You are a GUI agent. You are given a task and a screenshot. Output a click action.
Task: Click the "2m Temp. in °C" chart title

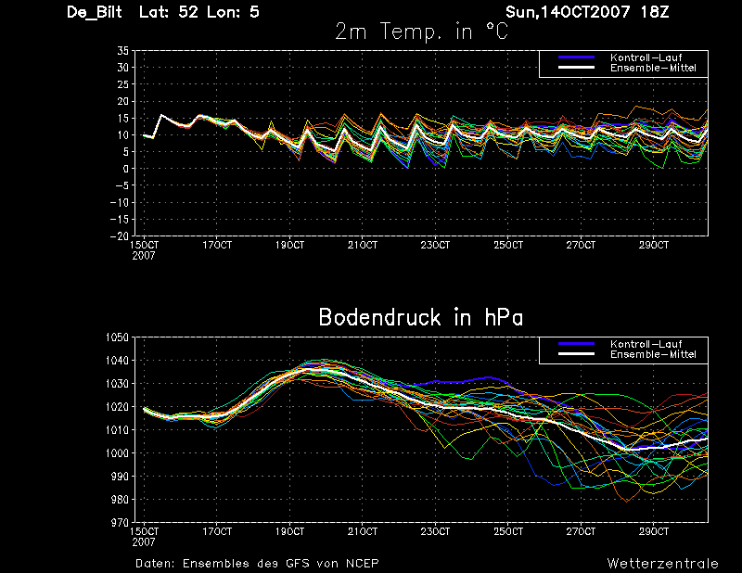421,32
